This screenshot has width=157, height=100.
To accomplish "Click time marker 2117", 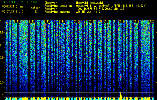I will 106,21.
